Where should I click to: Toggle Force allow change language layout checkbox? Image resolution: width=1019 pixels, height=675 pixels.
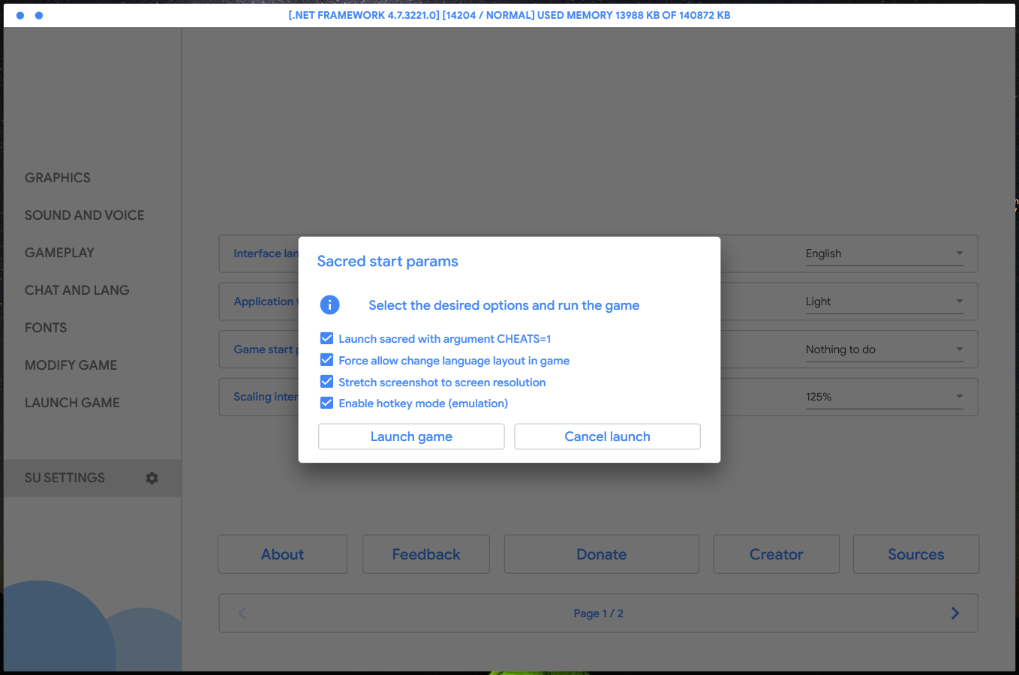coord(326,360)
